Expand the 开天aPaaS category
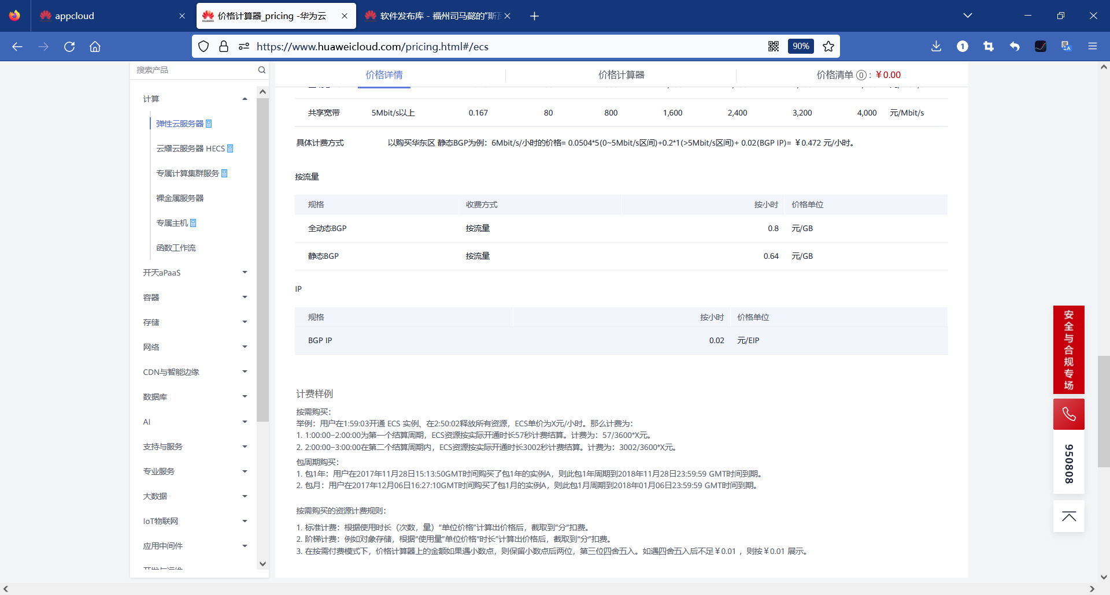Viewport: 1110px width, 595px height. [x=245, y=273]
